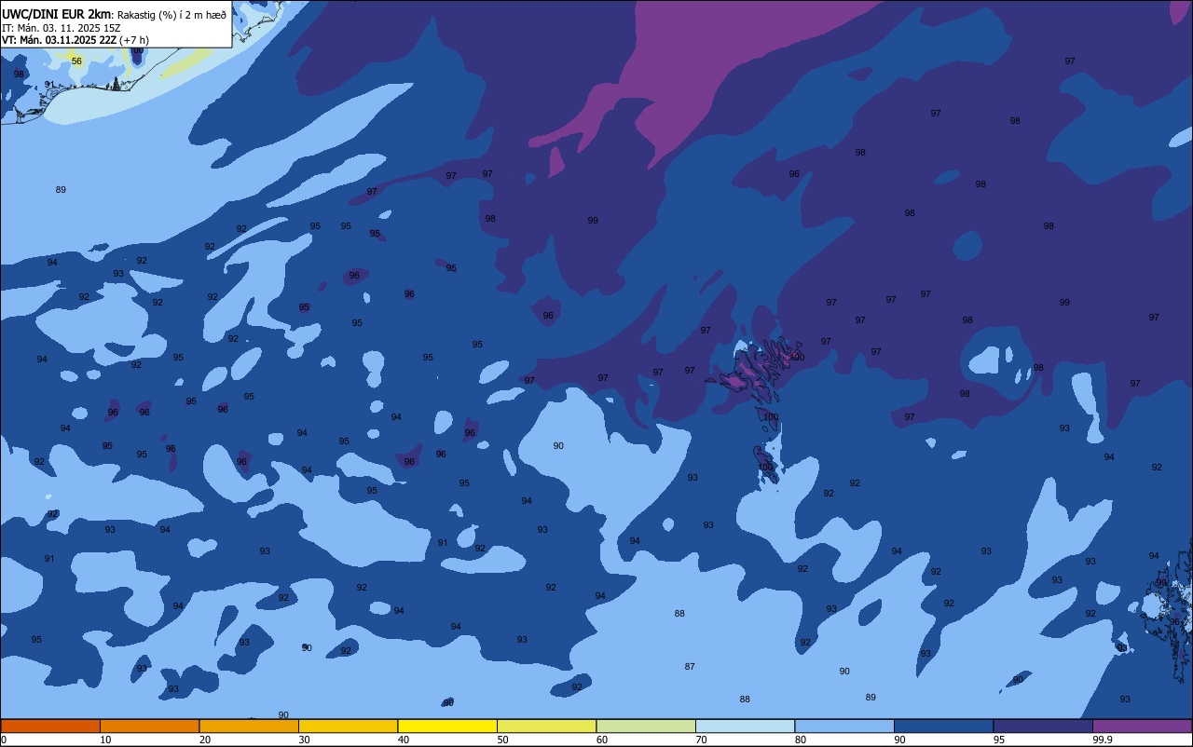Click the "Rakastig (%) í 2 m hæð" label
The height and width of the screenshot is (747, 1193).
click(171, 14)
